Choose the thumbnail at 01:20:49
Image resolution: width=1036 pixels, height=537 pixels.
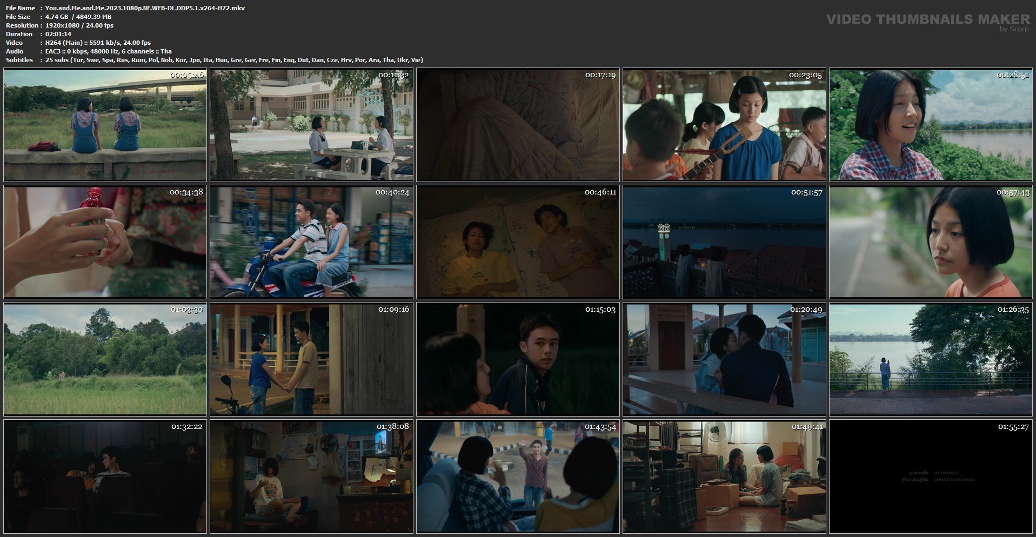(724, 359)
